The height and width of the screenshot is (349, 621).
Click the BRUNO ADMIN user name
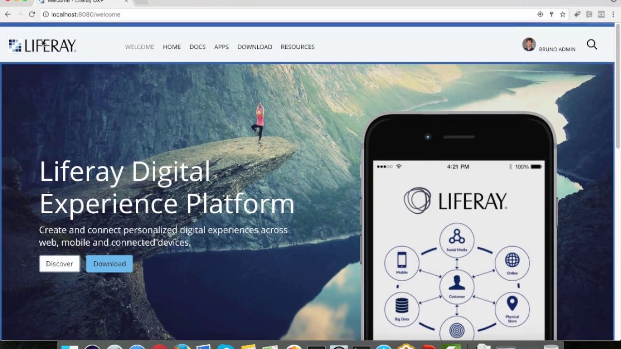[x=557, y=49]
